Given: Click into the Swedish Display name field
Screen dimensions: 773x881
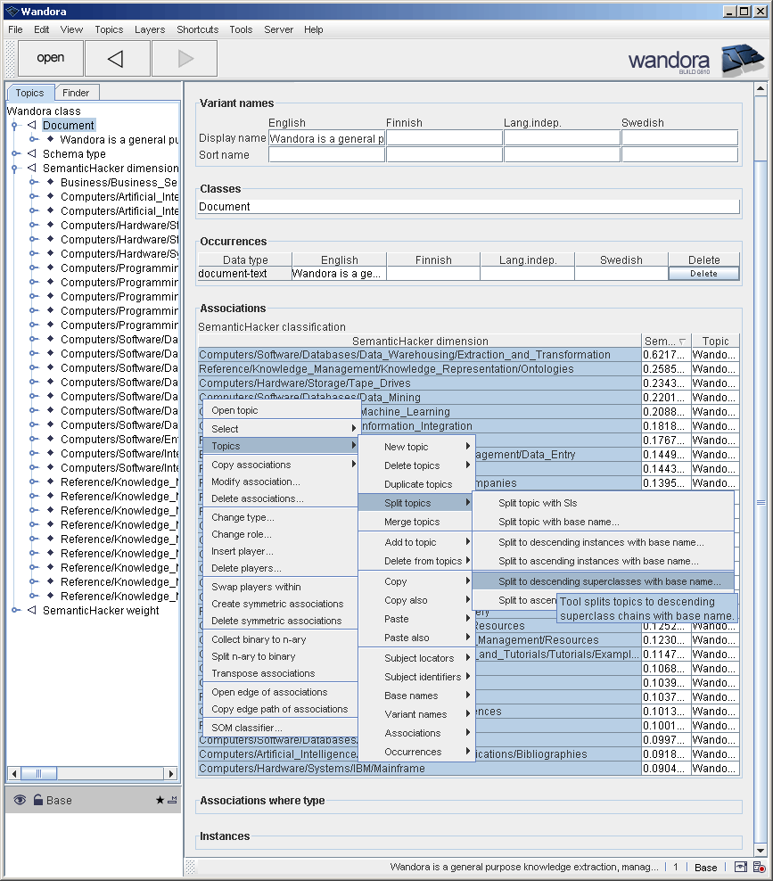Looking at the screenshot, I should point(678,136).
